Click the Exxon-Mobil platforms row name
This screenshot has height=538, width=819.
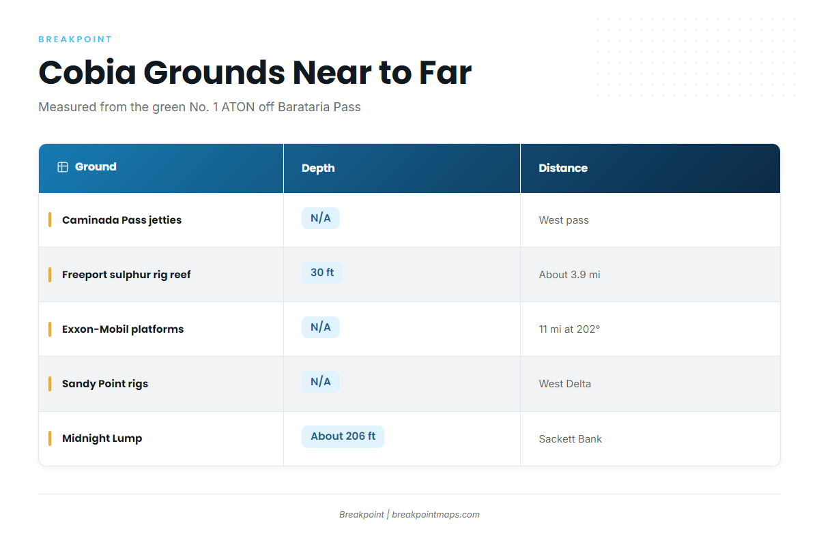pos(123,329)
